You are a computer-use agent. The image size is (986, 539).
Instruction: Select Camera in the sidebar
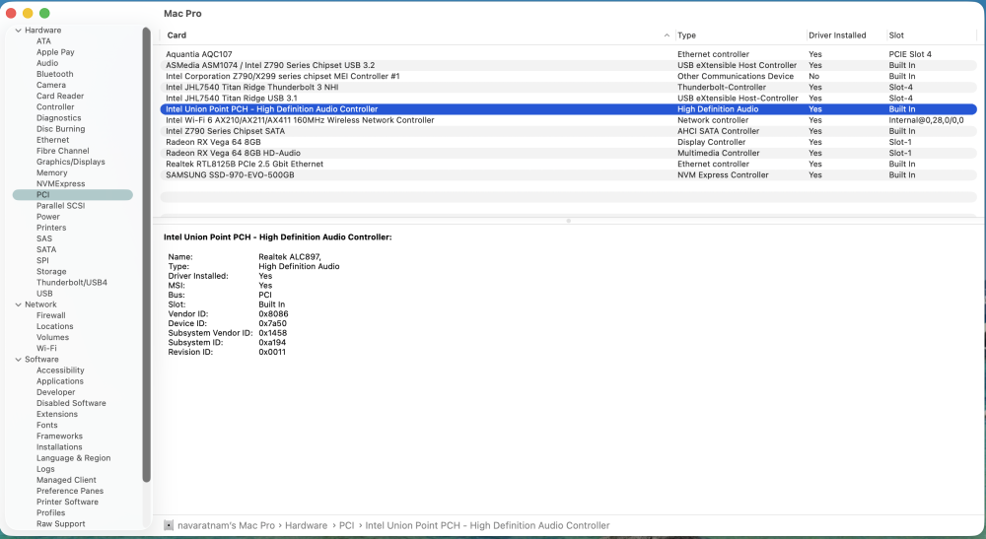pos(51,85)
